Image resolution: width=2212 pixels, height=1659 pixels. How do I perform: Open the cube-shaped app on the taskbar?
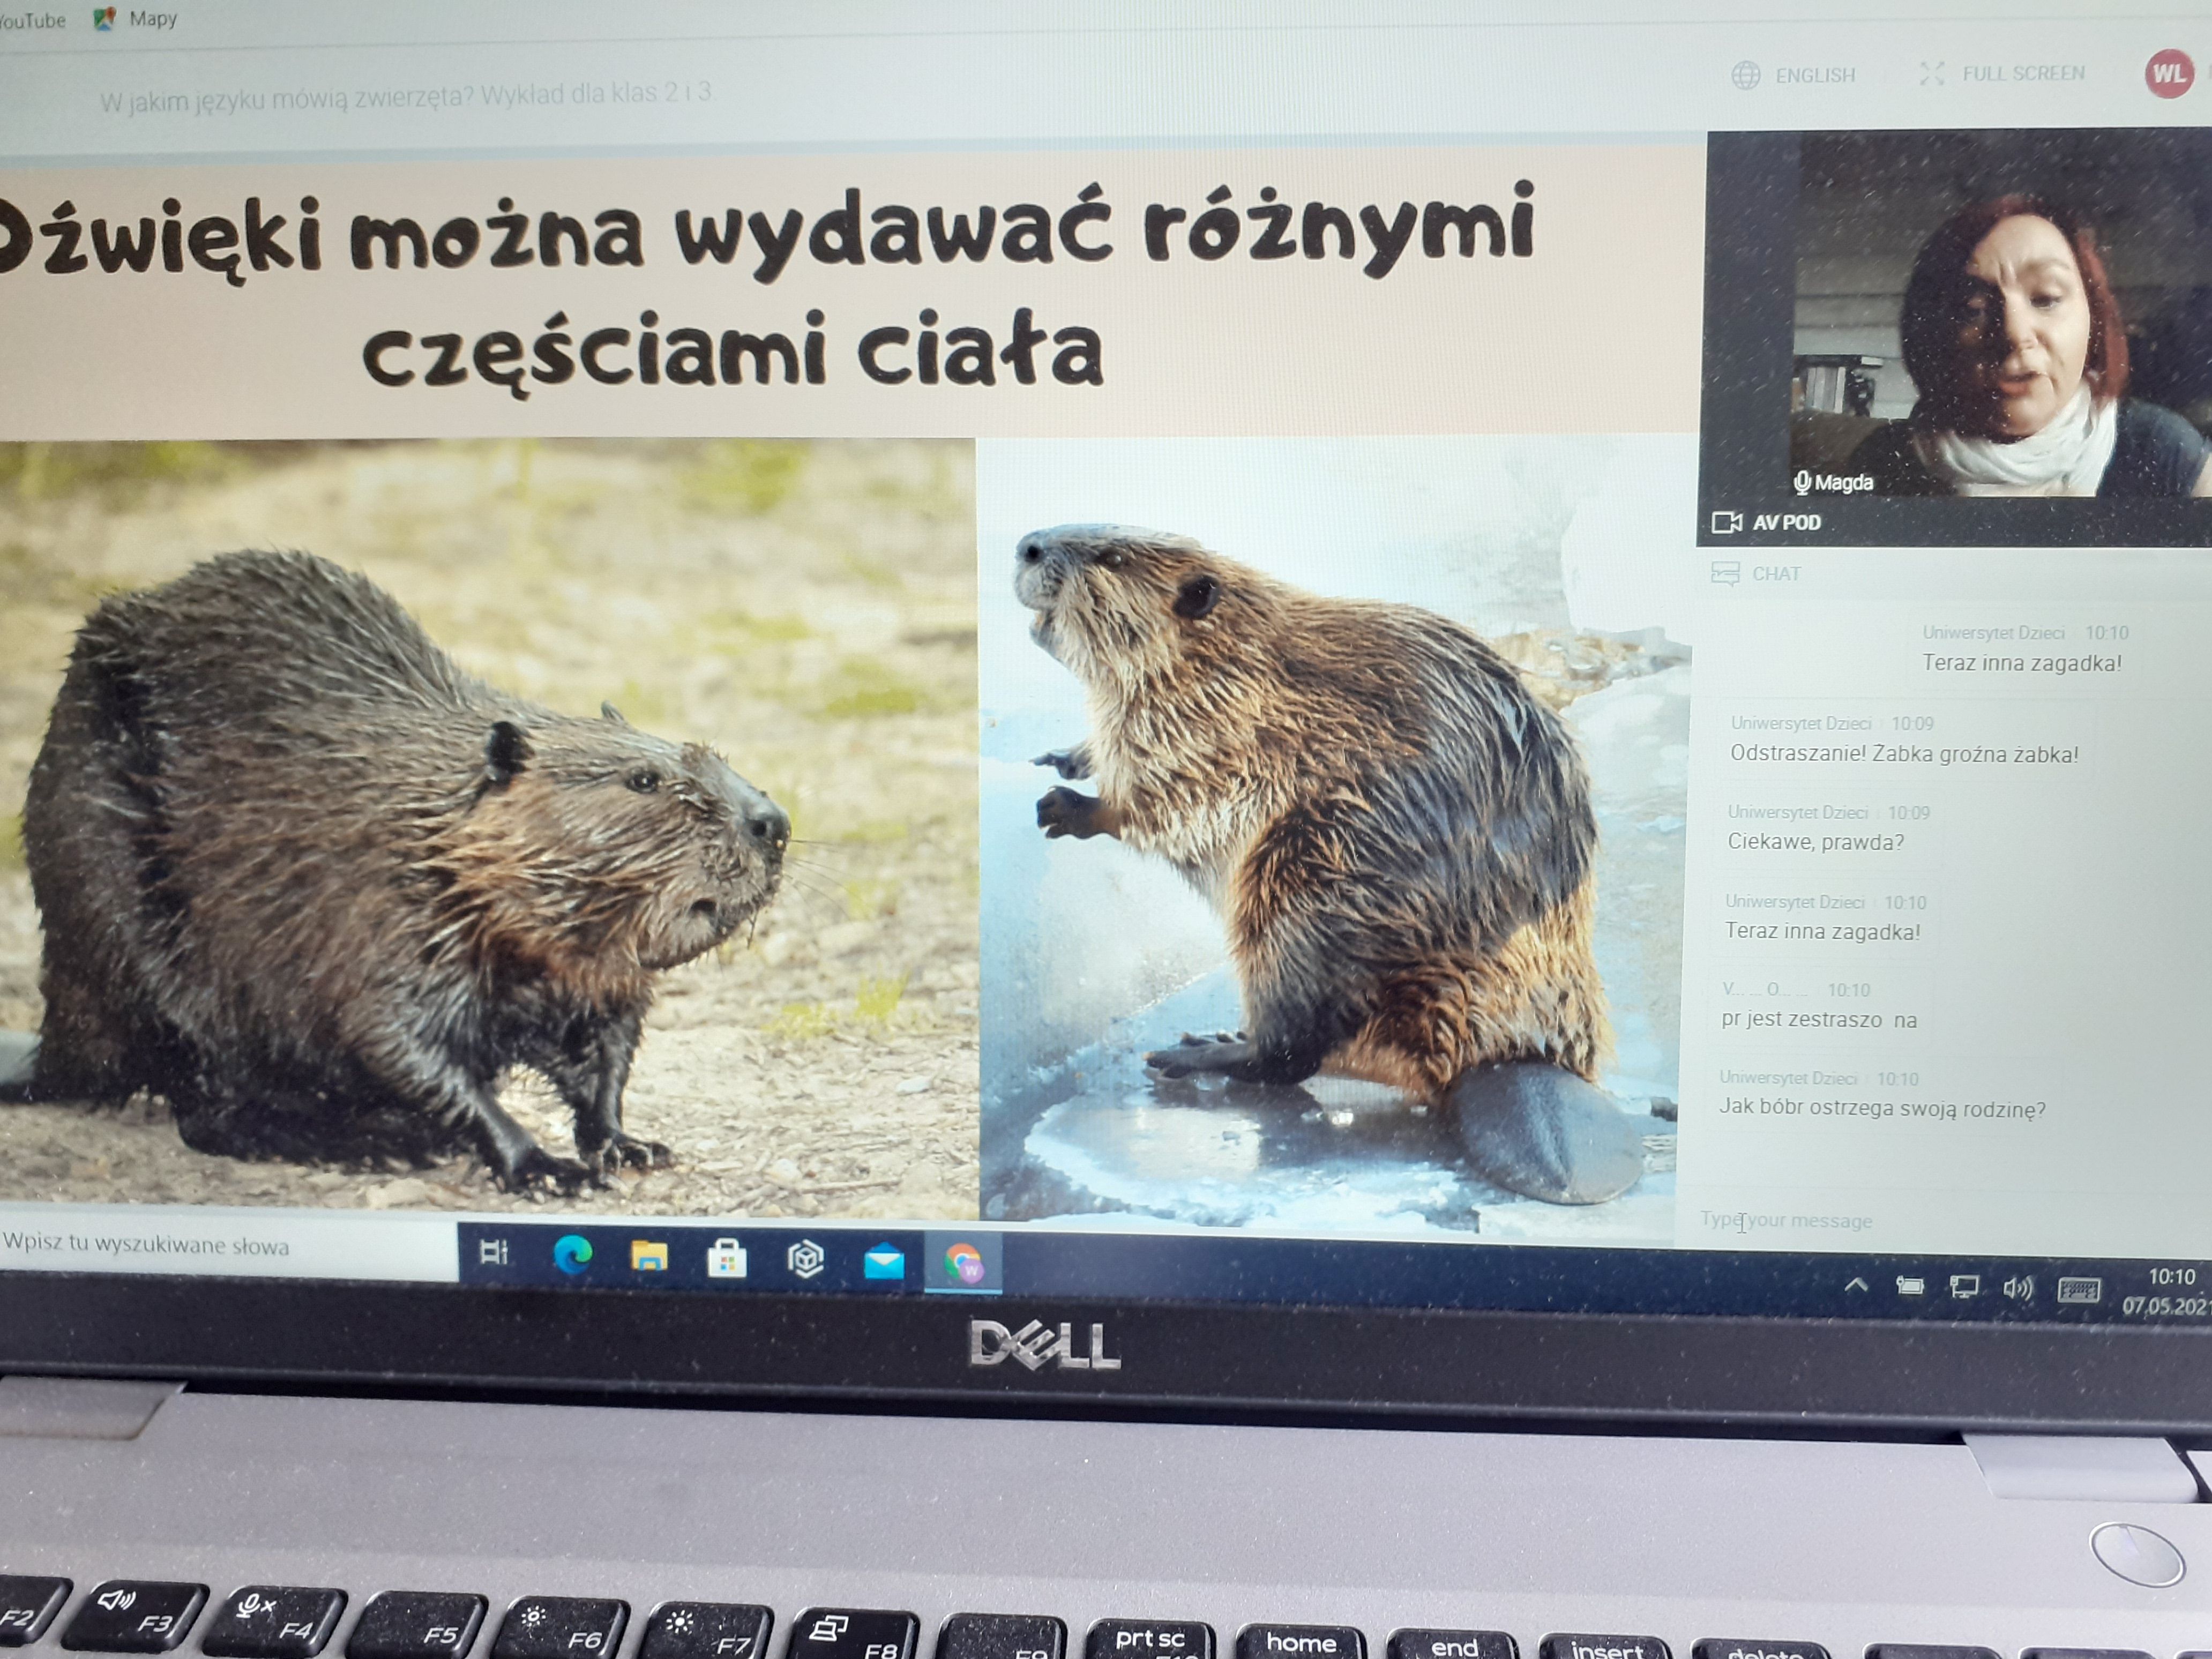805,1260
